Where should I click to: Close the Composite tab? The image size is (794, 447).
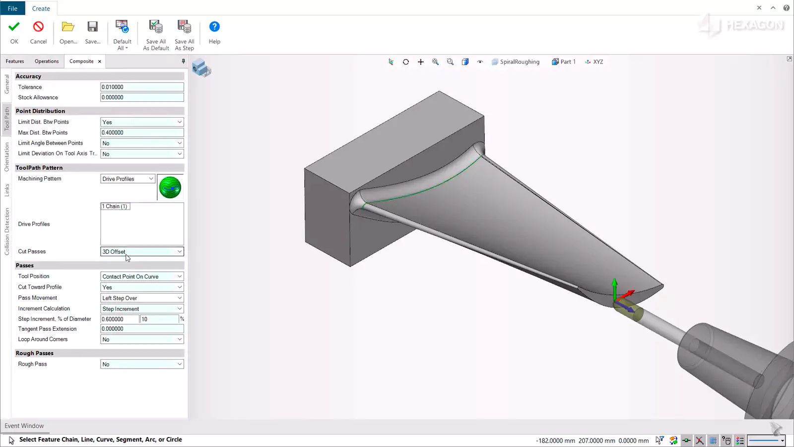tap(100, 62)
